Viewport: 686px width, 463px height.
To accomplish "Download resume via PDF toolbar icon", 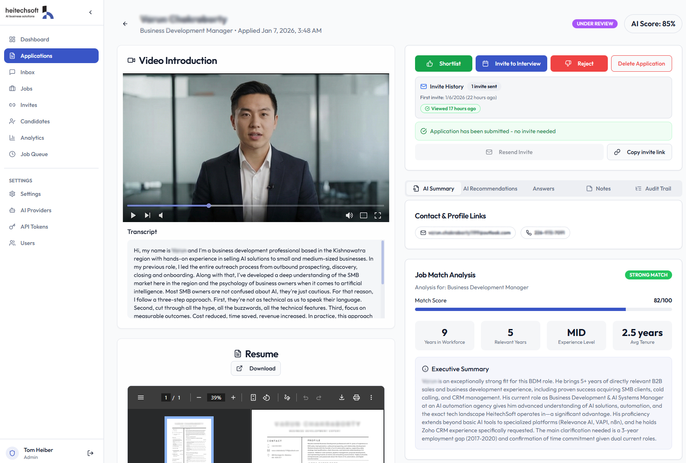I will tap(342, 397).
